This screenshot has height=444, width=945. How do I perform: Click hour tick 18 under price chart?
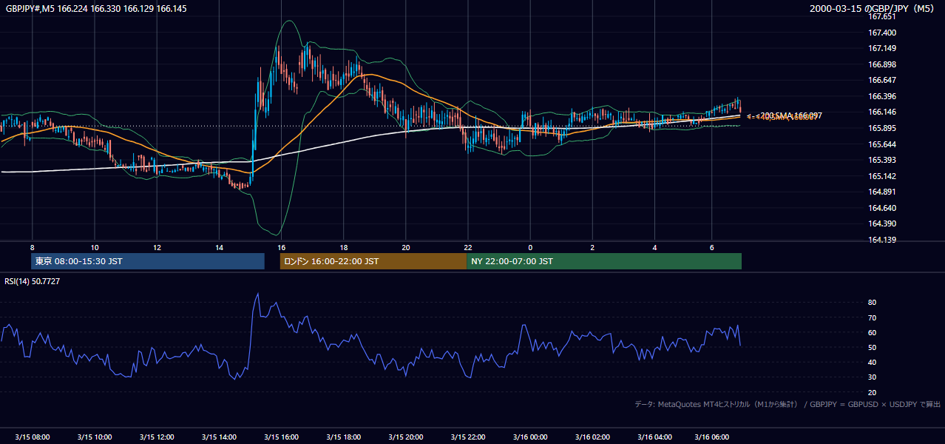pyautogui.click(x=343, y=247)
